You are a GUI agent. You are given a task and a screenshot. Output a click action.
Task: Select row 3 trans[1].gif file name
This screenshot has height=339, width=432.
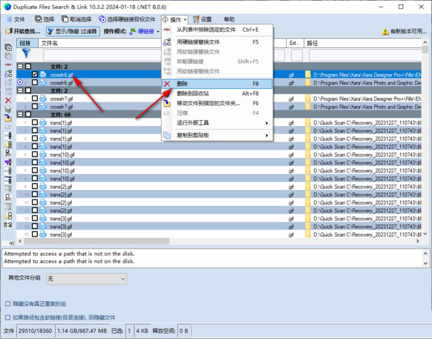pos(61,138)
